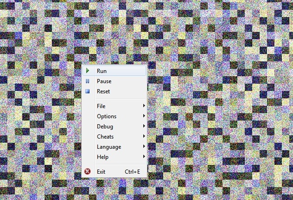Click the Ctrl+E shortcut text

pos(132,171)
